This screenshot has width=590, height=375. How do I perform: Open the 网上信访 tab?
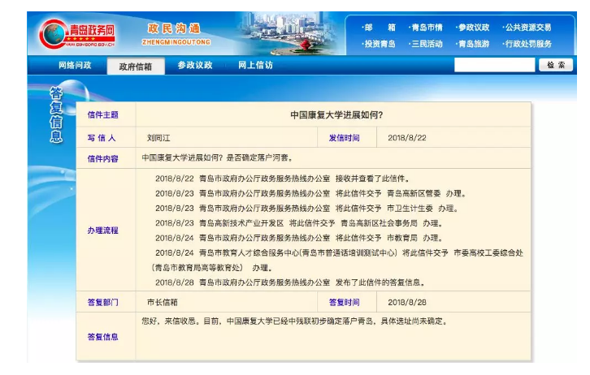pos(255,66)
